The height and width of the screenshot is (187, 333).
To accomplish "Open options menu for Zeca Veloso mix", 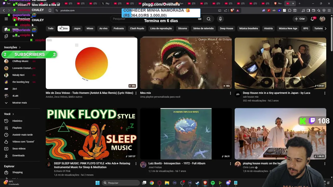I will pos(136,93).
